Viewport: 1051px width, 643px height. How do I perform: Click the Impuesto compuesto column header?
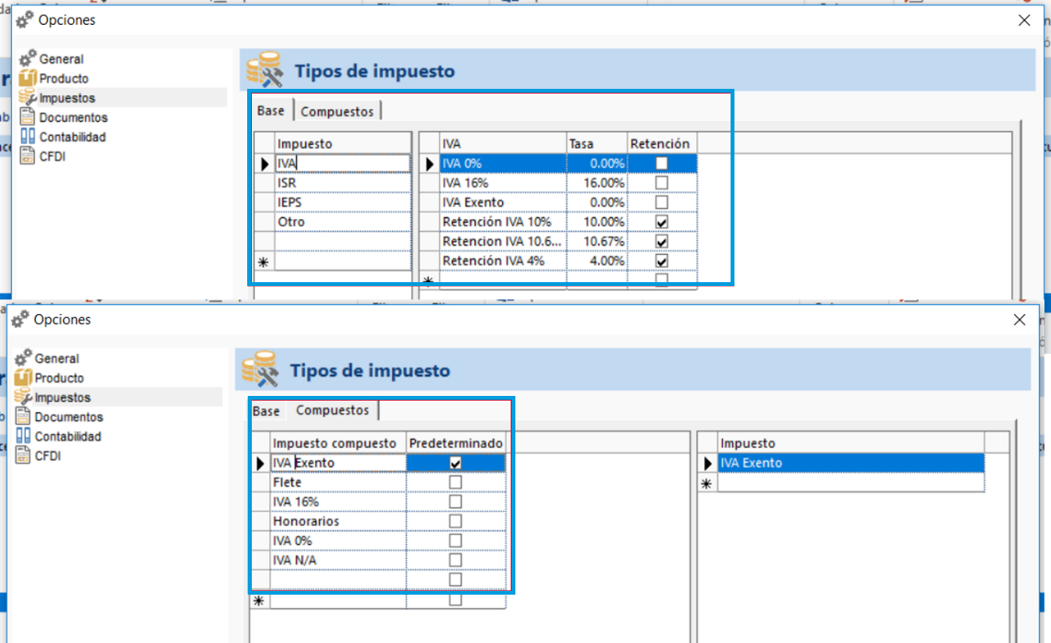(334, 443)
